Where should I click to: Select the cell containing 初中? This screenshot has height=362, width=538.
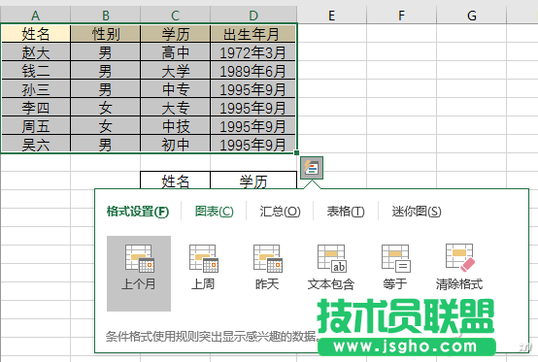click(x=176, y=144)
